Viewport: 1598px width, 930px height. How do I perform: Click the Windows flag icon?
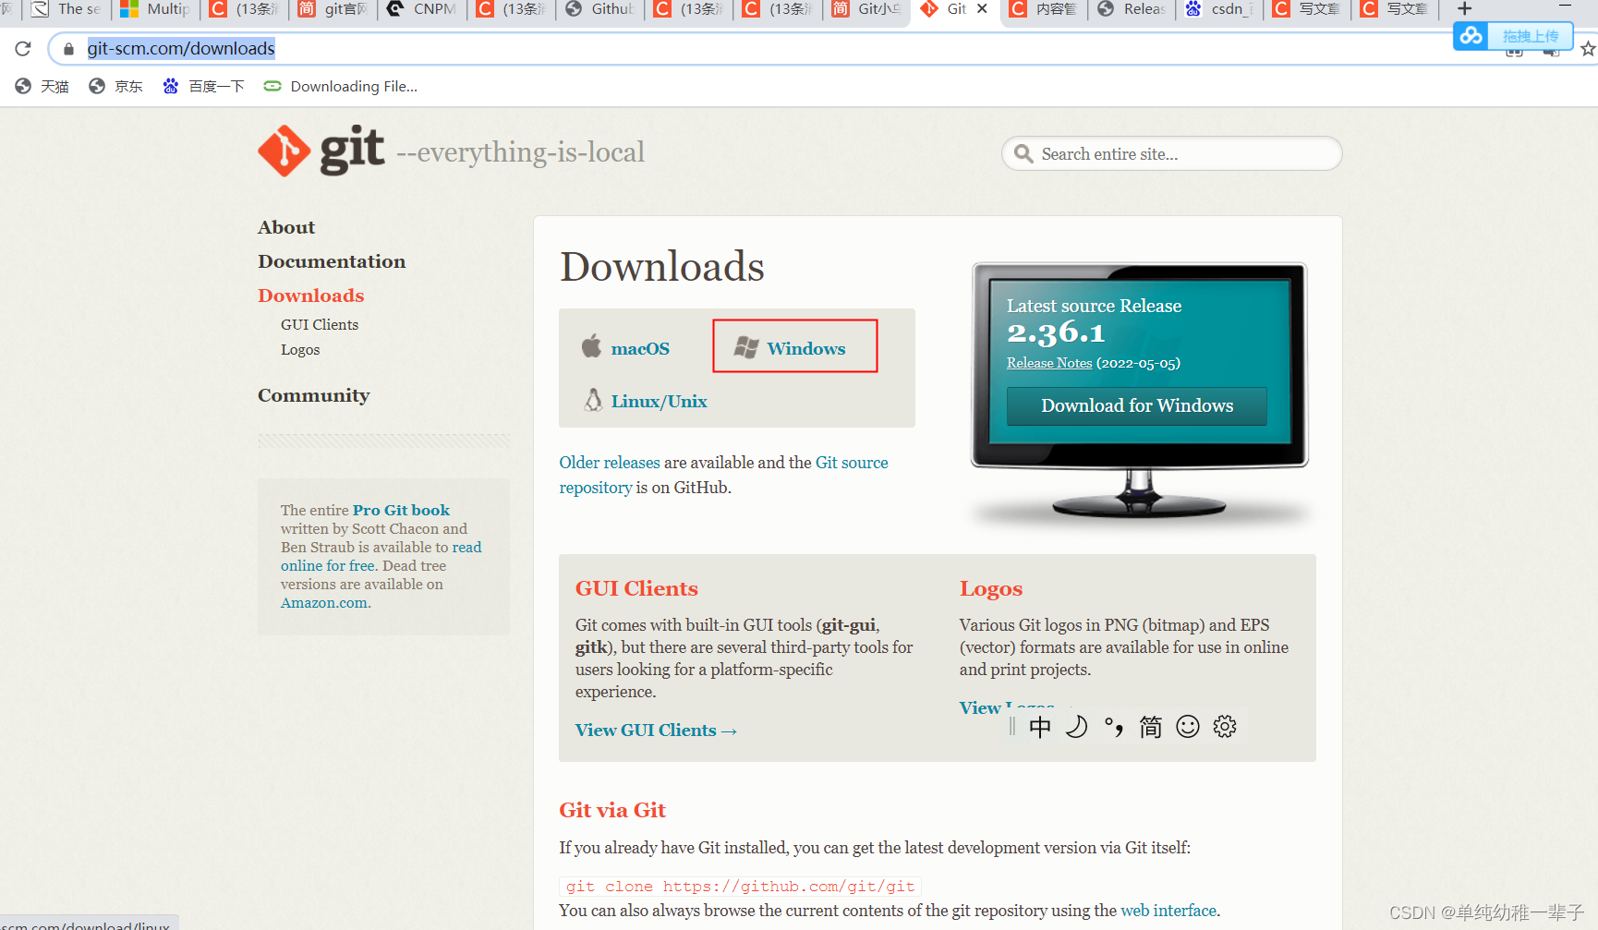click(x=746, y=347)
